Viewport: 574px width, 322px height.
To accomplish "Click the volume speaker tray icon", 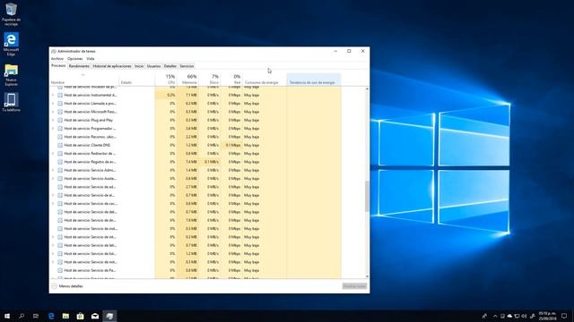I will tap(524, 316).
